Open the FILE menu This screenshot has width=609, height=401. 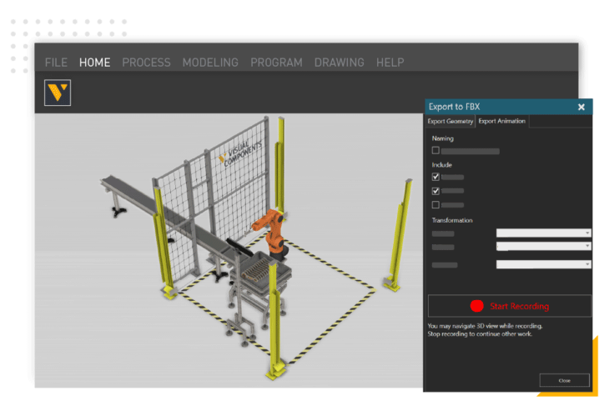coord(56,63)
